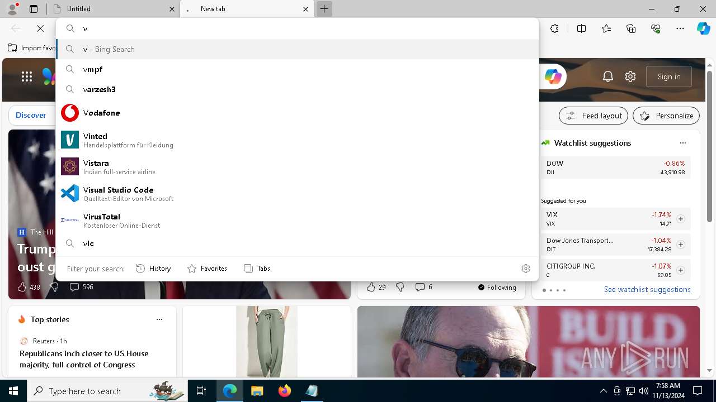Screen dimensions: 716x402
Task: Open the profile icon in the title bar
Action: (12, 8)
